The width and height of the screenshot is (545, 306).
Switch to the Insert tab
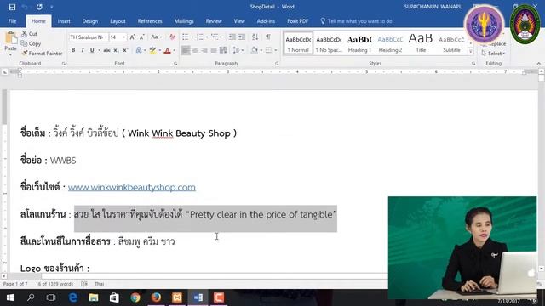(x=64, y=21)
